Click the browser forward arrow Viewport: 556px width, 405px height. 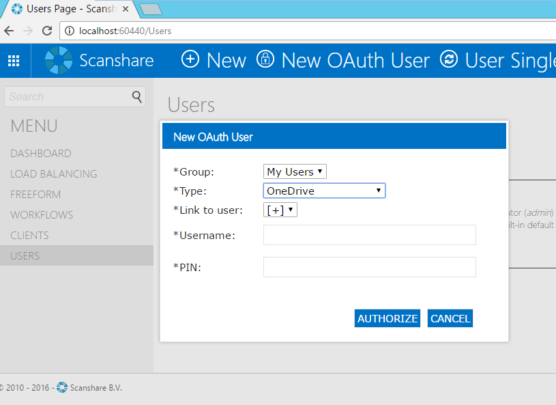tap(28, 31)
